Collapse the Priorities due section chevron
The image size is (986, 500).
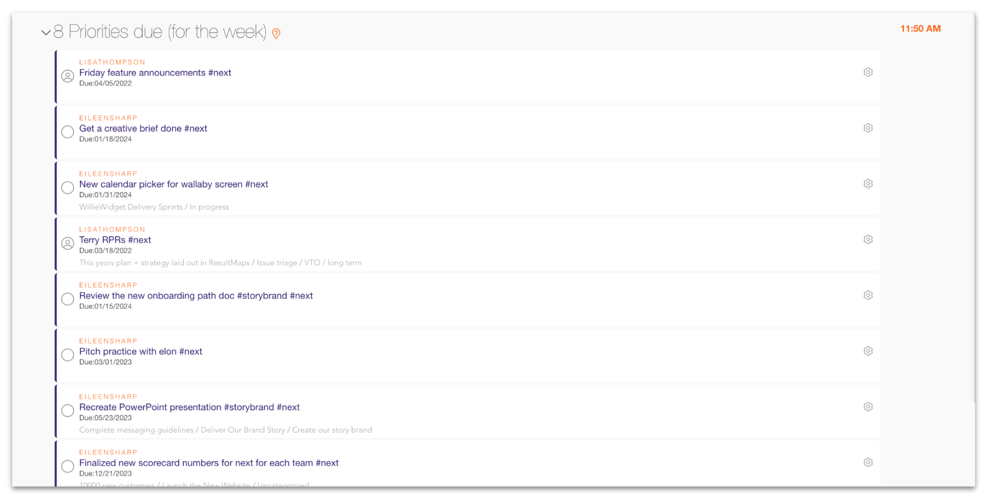tap(46, 33)
